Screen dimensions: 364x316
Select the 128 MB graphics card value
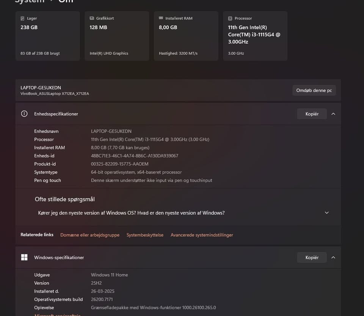98,27
